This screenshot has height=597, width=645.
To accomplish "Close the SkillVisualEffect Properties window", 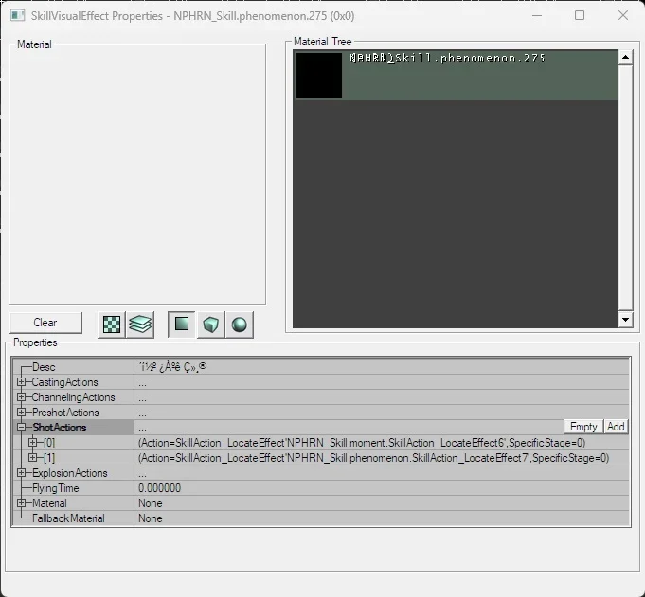I will point(623,15).
